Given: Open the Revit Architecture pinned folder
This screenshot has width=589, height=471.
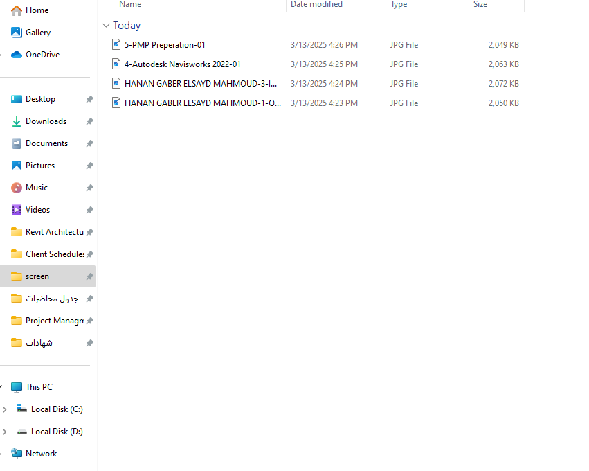Looking at the screenshot, I should pyautogui.click(x=55, y=232).
